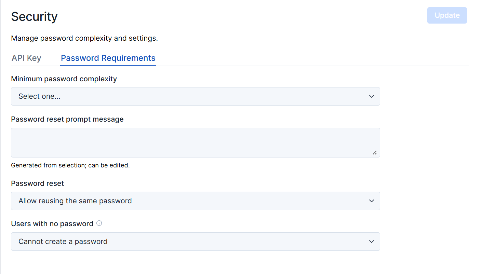
Task: Click the arrow icon on Password reset dropdown
Action: point(372,201)
